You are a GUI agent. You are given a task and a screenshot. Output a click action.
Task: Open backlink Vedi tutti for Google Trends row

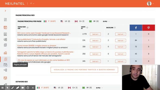coord(120,34)
